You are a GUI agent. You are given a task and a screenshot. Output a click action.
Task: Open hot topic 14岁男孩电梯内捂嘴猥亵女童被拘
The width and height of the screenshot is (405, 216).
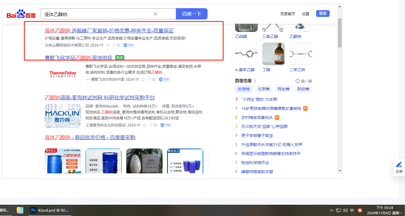(271, 108)
